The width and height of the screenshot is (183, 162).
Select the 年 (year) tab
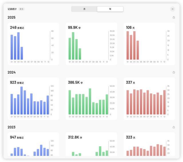(x=110, y=9)
